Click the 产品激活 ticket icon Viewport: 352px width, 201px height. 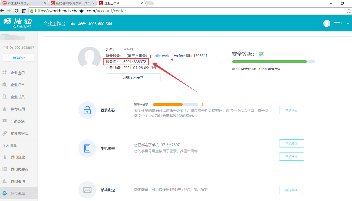click(x=5, y=121)
